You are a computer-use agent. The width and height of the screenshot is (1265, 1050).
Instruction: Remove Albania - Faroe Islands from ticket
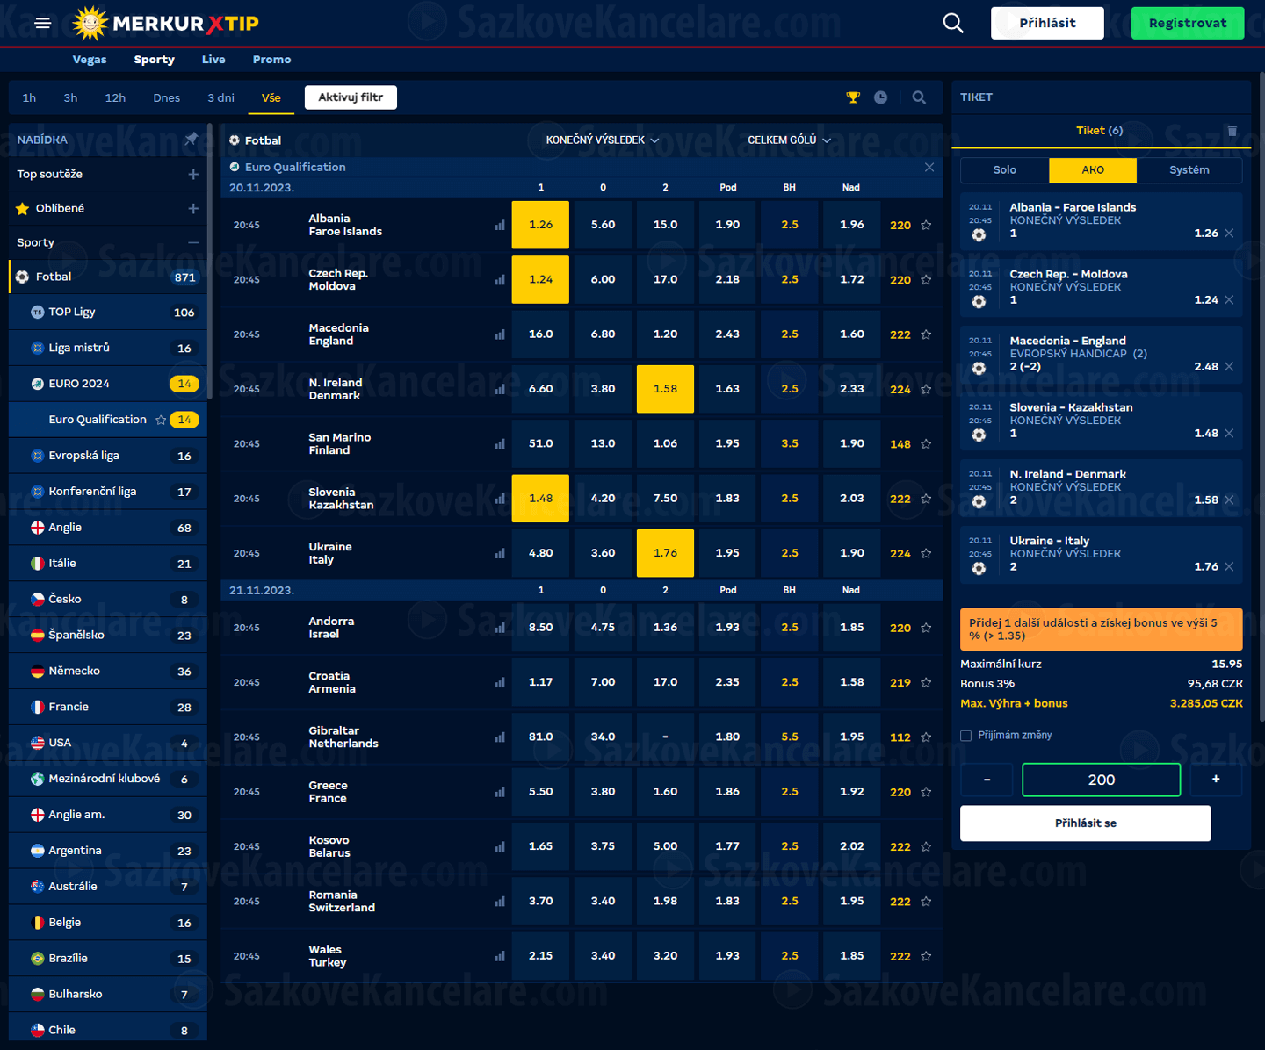tap(1229, 234)
